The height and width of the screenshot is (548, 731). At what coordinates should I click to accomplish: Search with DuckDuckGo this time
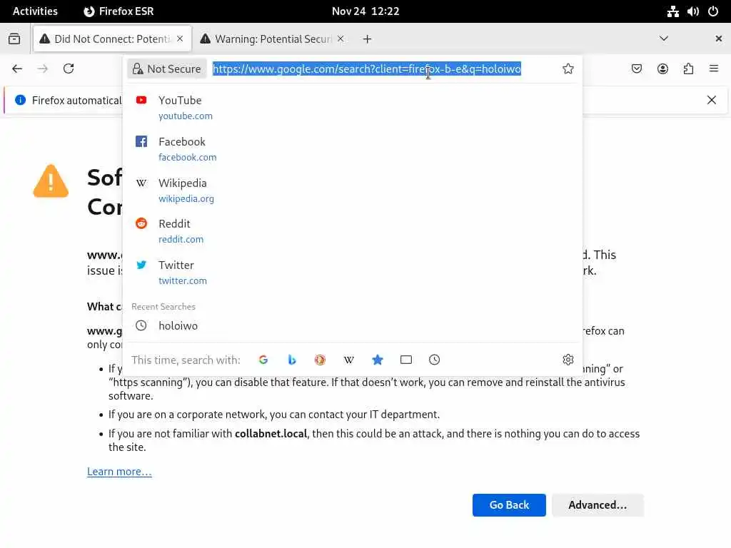(x=320, y=360)
